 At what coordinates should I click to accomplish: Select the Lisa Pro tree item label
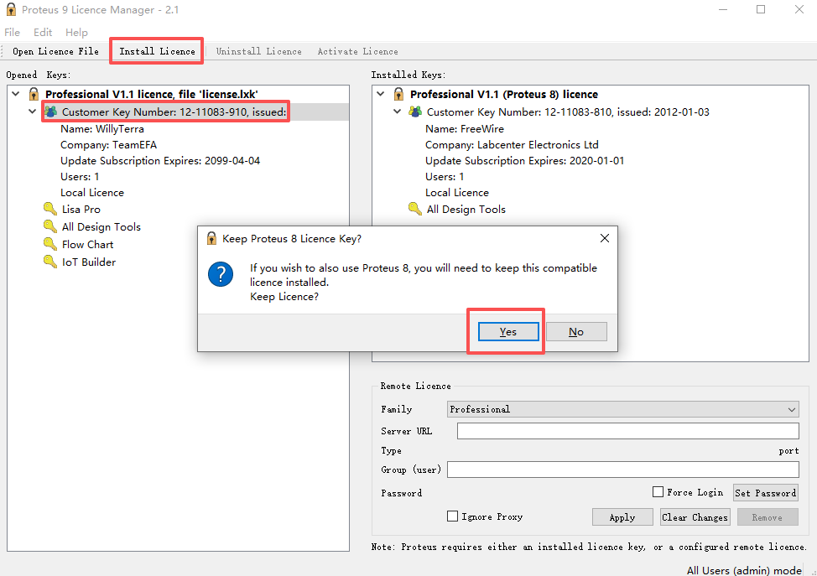click(x=81, y=210)
